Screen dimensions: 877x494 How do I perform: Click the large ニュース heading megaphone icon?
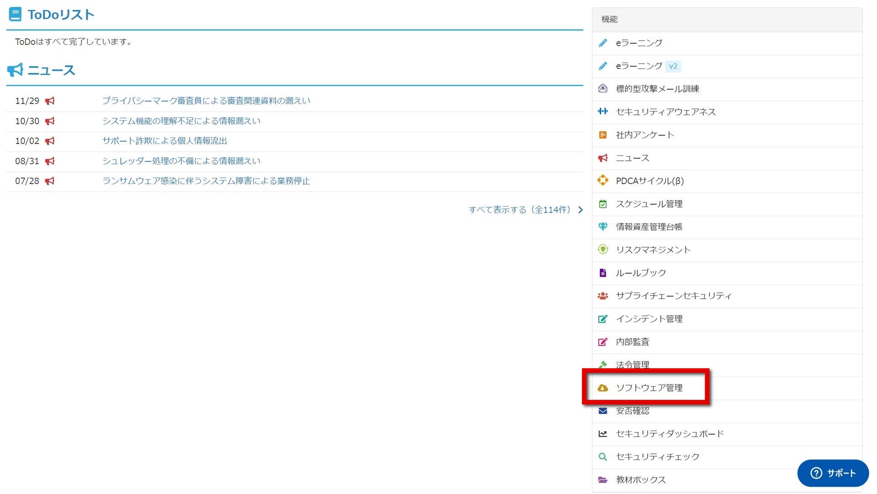pyautogui.click(x=15, y=70)
